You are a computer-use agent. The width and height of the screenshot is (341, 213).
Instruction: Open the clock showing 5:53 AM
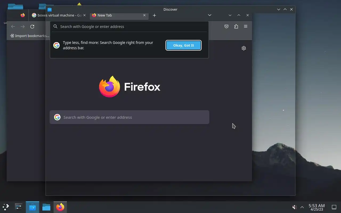pyautogui.click(x=316, y=207)
